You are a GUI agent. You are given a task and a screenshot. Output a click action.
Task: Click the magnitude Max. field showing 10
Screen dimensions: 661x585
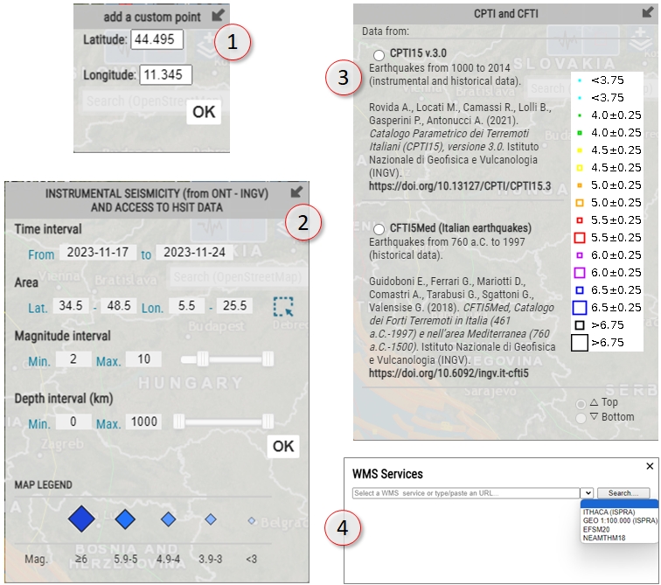click(x=143, y=359)
